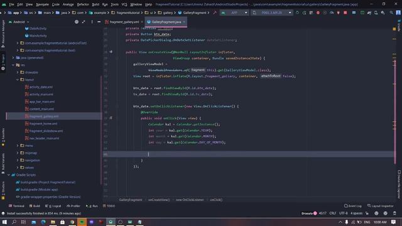This screenshot has width=402, height=226.
Task: Click the onCreateView override gutter icon
Action: (111, 51)
